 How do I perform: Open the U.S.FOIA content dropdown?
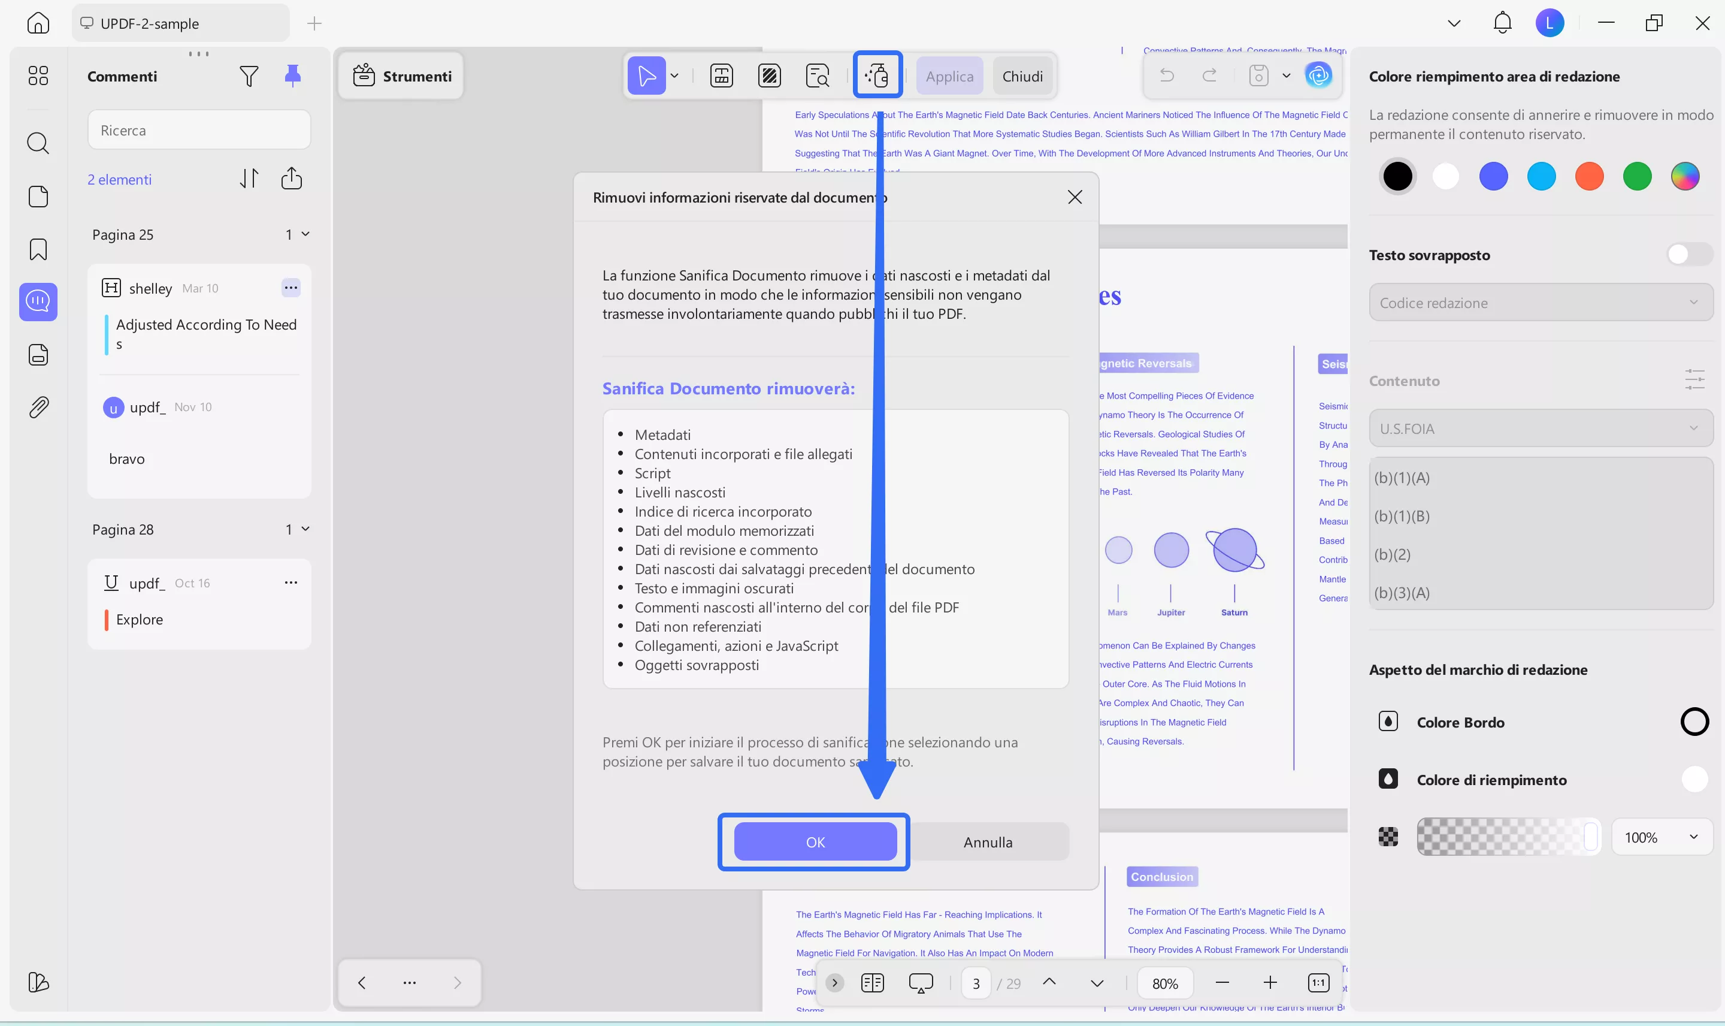point(1540,428)
